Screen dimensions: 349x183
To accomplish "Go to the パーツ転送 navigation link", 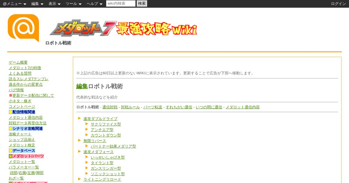I will click(153, 107).
